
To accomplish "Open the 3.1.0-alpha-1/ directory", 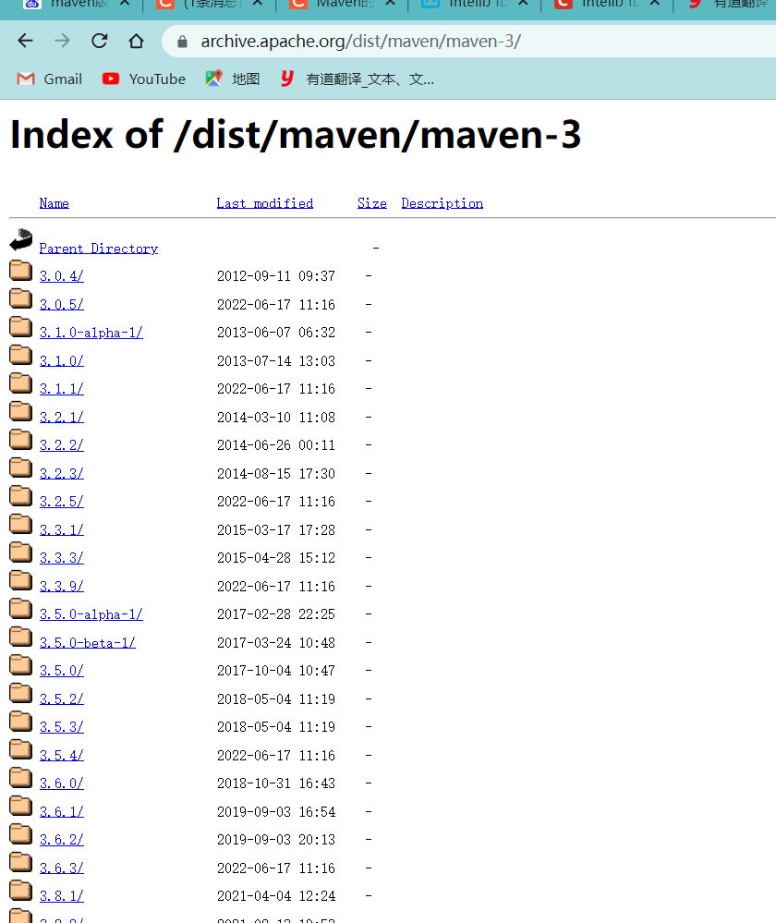I will coord(91,333).
